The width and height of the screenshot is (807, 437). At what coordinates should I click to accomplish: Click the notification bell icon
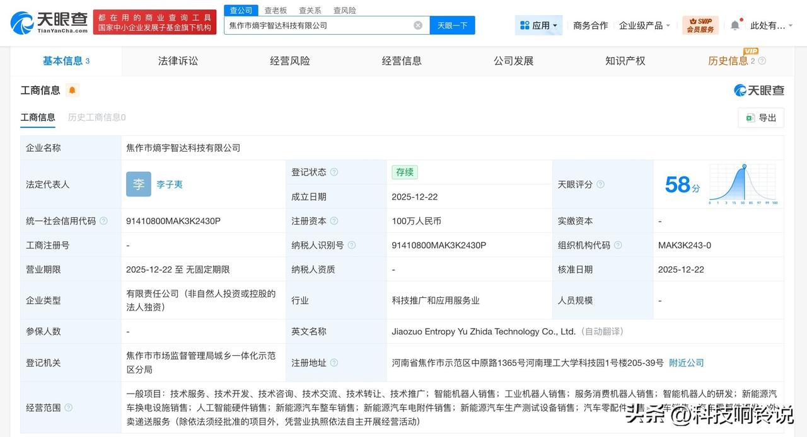click(735, 24)
